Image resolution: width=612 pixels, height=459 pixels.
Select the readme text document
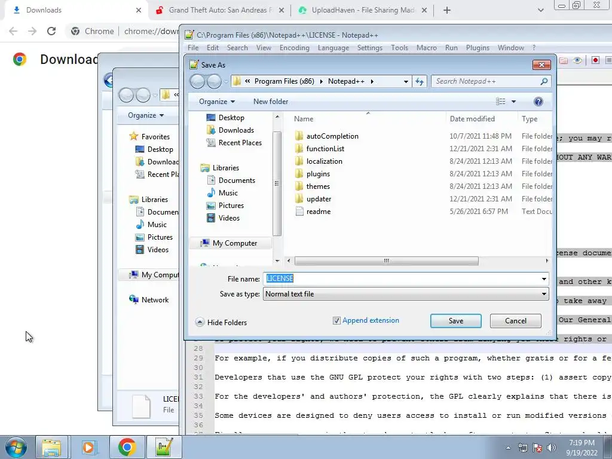click(x=318, y=211)
